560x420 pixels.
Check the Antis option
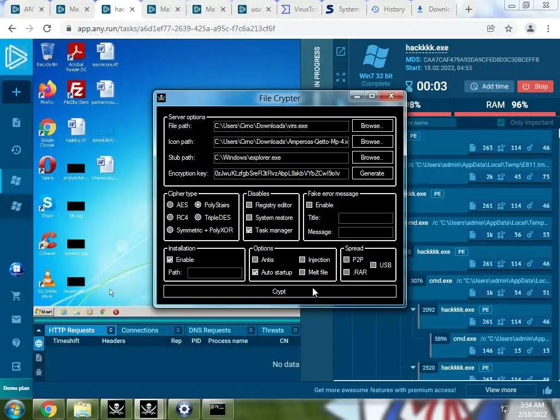click(255, 259)
